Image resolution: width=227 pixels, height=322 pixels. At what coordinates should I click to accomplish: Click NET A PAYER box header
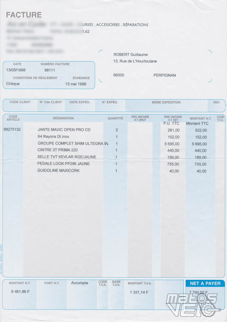(x=205, y=283)
